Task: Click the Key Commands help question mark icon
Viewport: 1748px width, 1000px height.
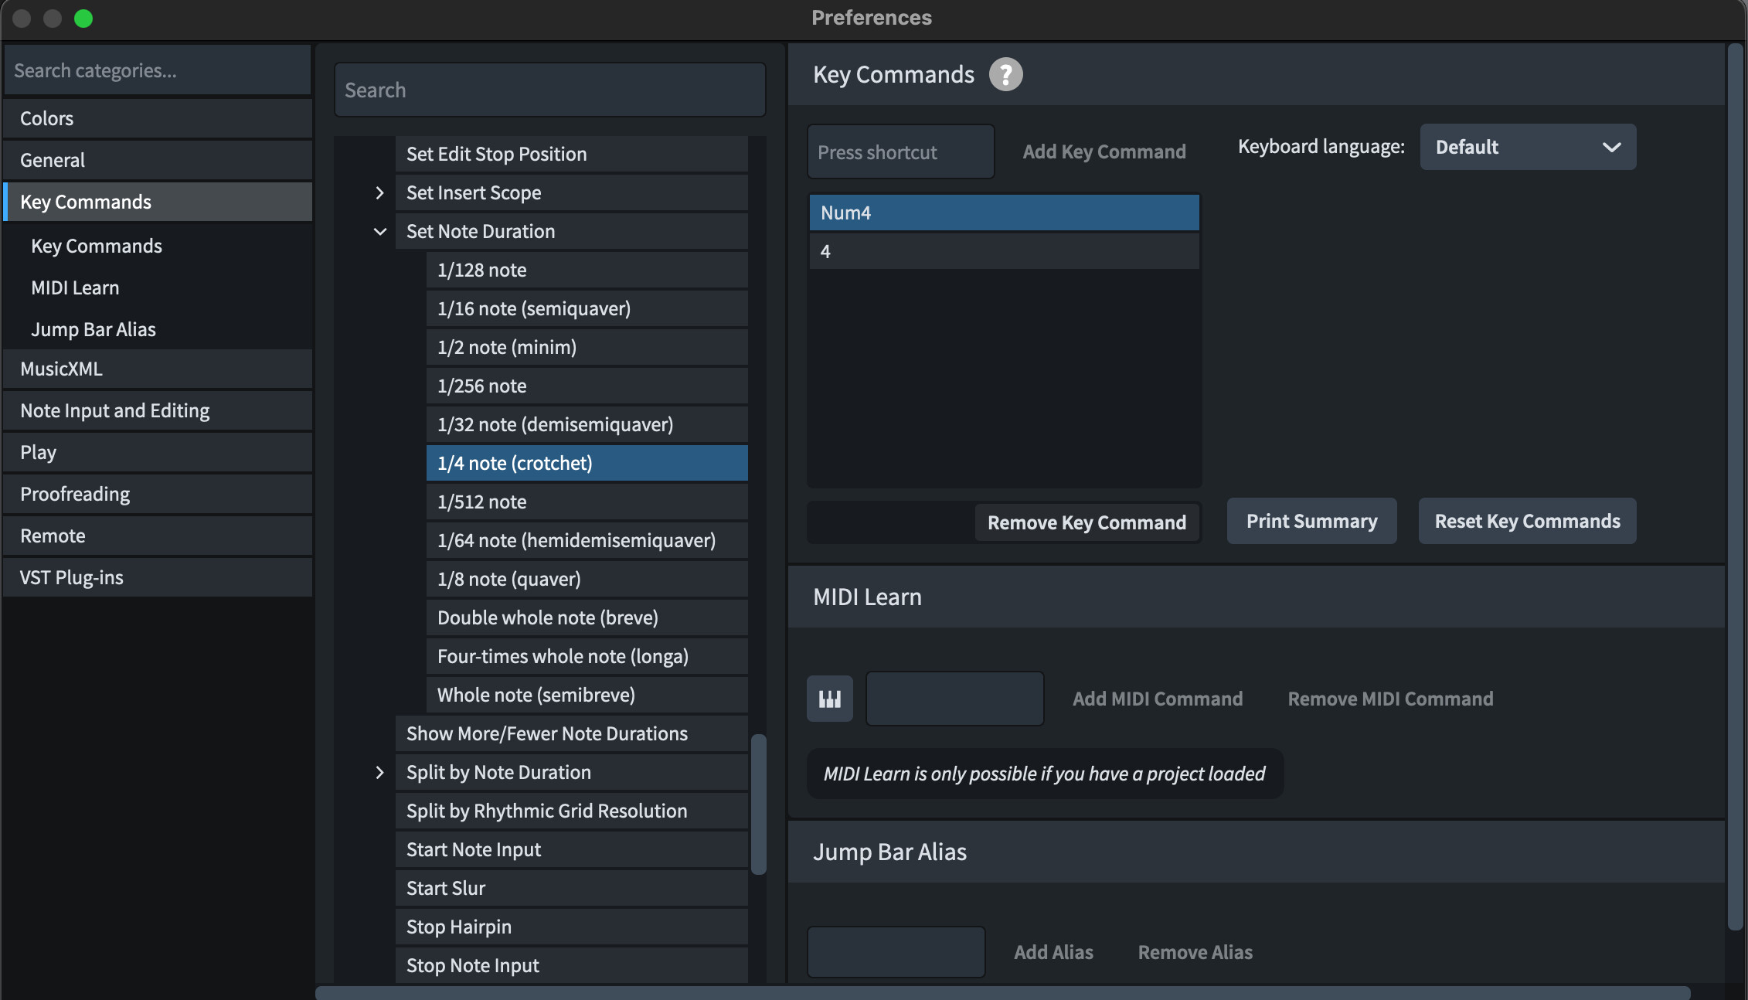Action: (x=1005, y=75)
